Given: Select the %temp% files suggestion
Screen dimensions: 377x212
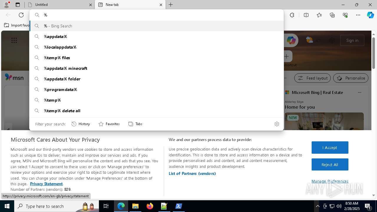Looking at the screenshot, I should coord(157,58).
